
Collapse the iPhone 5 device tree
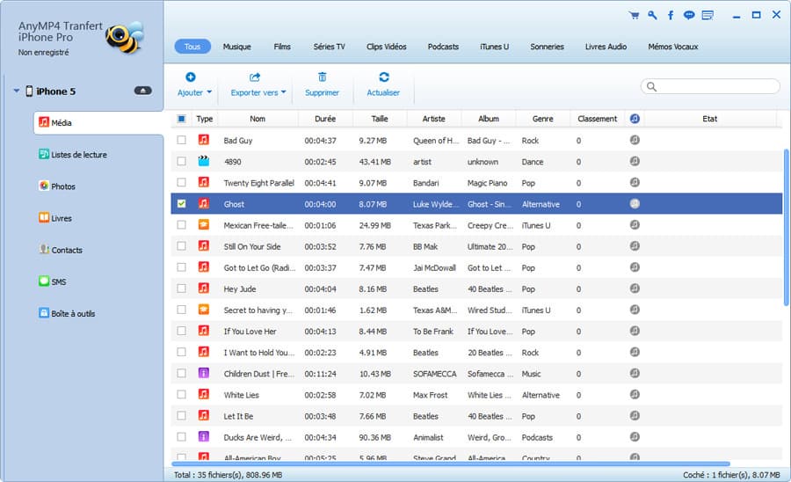coord(17,91)
